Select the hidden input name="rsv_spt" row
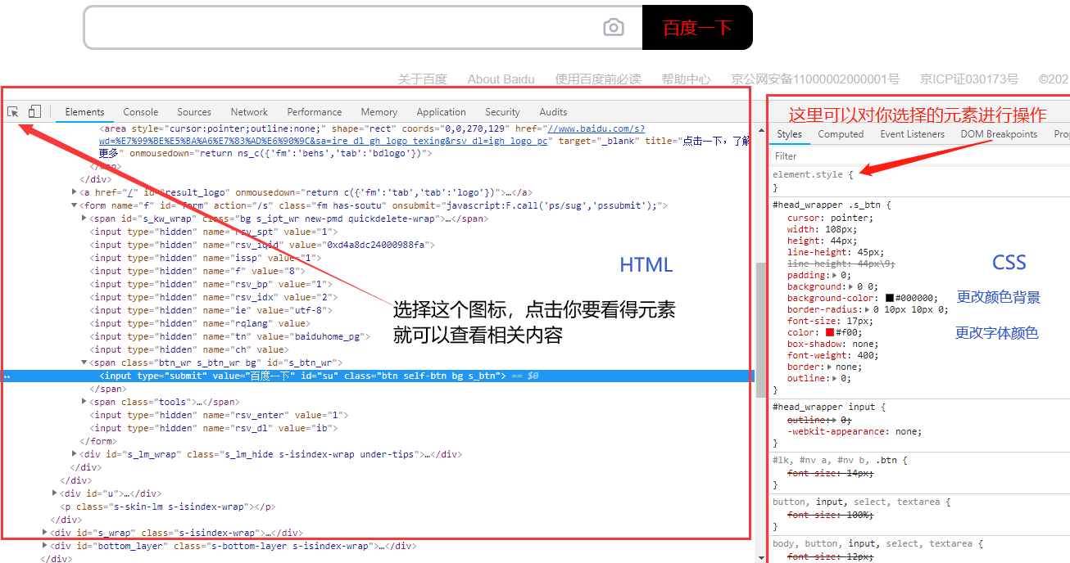Screen dimensions: 1070x563 [213, 232]
